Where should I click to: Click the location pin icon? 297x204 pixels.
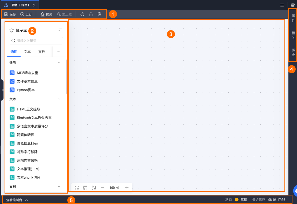99,14
